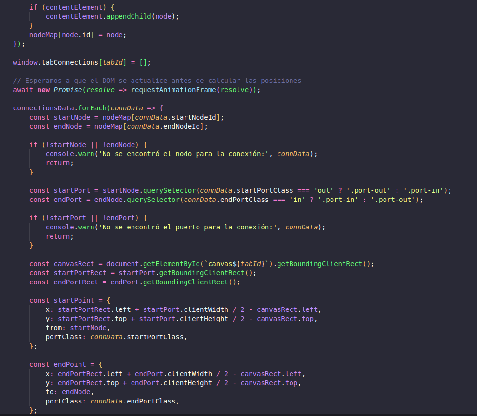Click 'contentElement.appendChild(node);' line
This screenshot has width=477, height=416.
tap(113, 16)
